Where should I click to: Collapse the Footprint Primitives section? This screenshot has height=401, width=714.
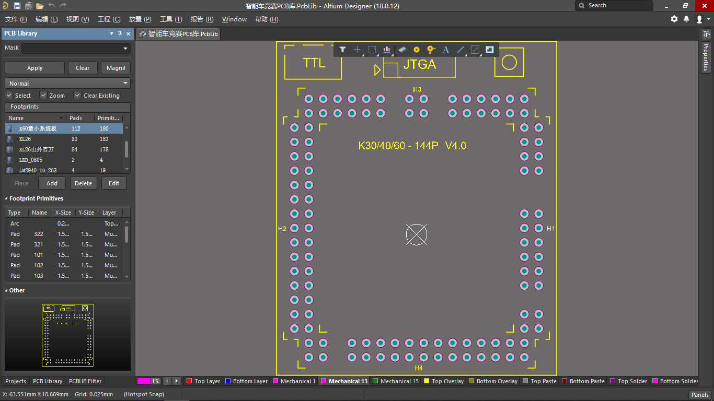pyautogui.click(x=7, y=198)
